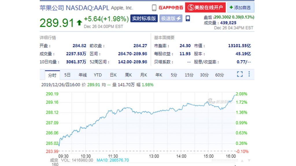The height and width of the screenshot is (166, 296).
Task: Select the 分时 chart tab
Action: 52,75
